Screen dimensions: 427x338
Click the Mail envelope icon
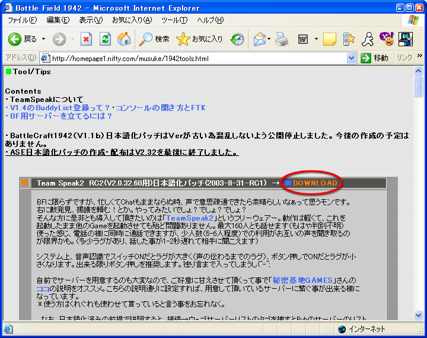point(260,39)
